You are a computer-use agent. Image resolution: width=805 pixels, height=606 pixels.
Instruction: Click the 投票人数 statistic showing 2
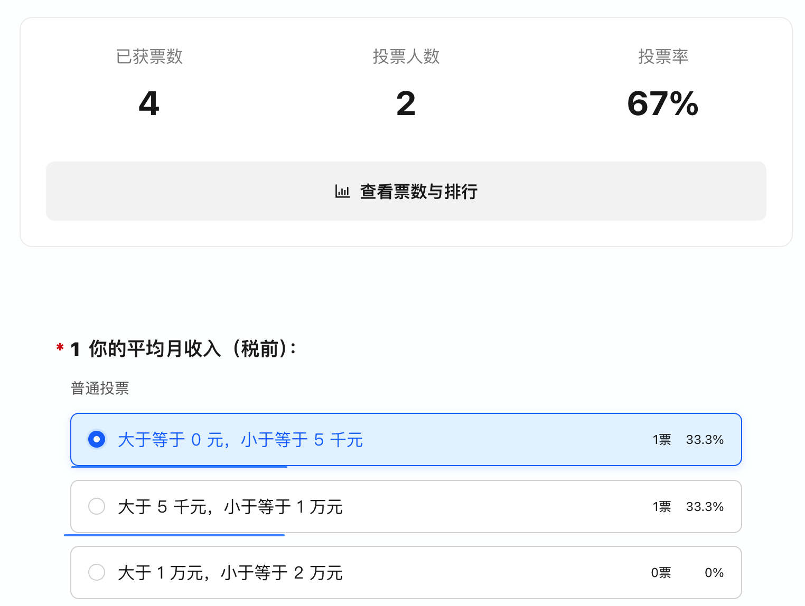point(406,103)
